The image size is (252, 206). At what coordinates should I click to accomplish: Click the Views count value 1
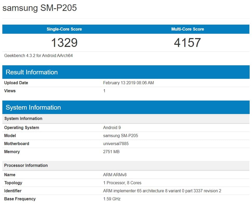pyautogui.click(x=104, y=91)
